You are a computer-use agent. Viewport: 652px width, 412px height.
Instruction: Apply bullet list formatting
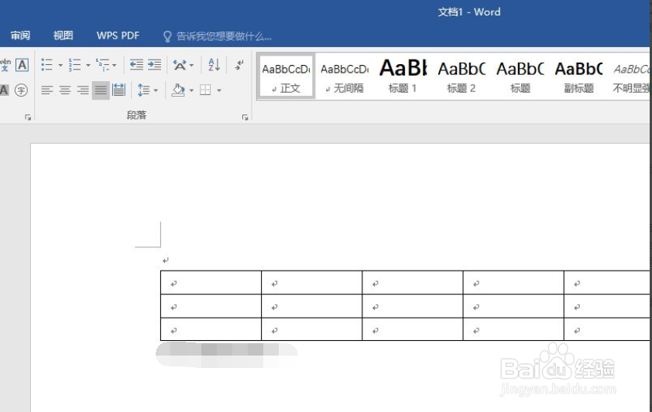tap(46, 65)
